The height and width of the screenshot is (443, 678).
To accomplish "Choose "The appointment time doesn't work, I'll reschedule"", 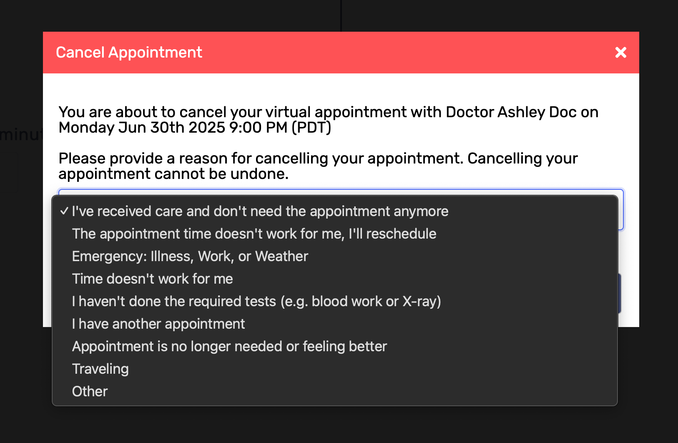I will (x=254, y=234).
